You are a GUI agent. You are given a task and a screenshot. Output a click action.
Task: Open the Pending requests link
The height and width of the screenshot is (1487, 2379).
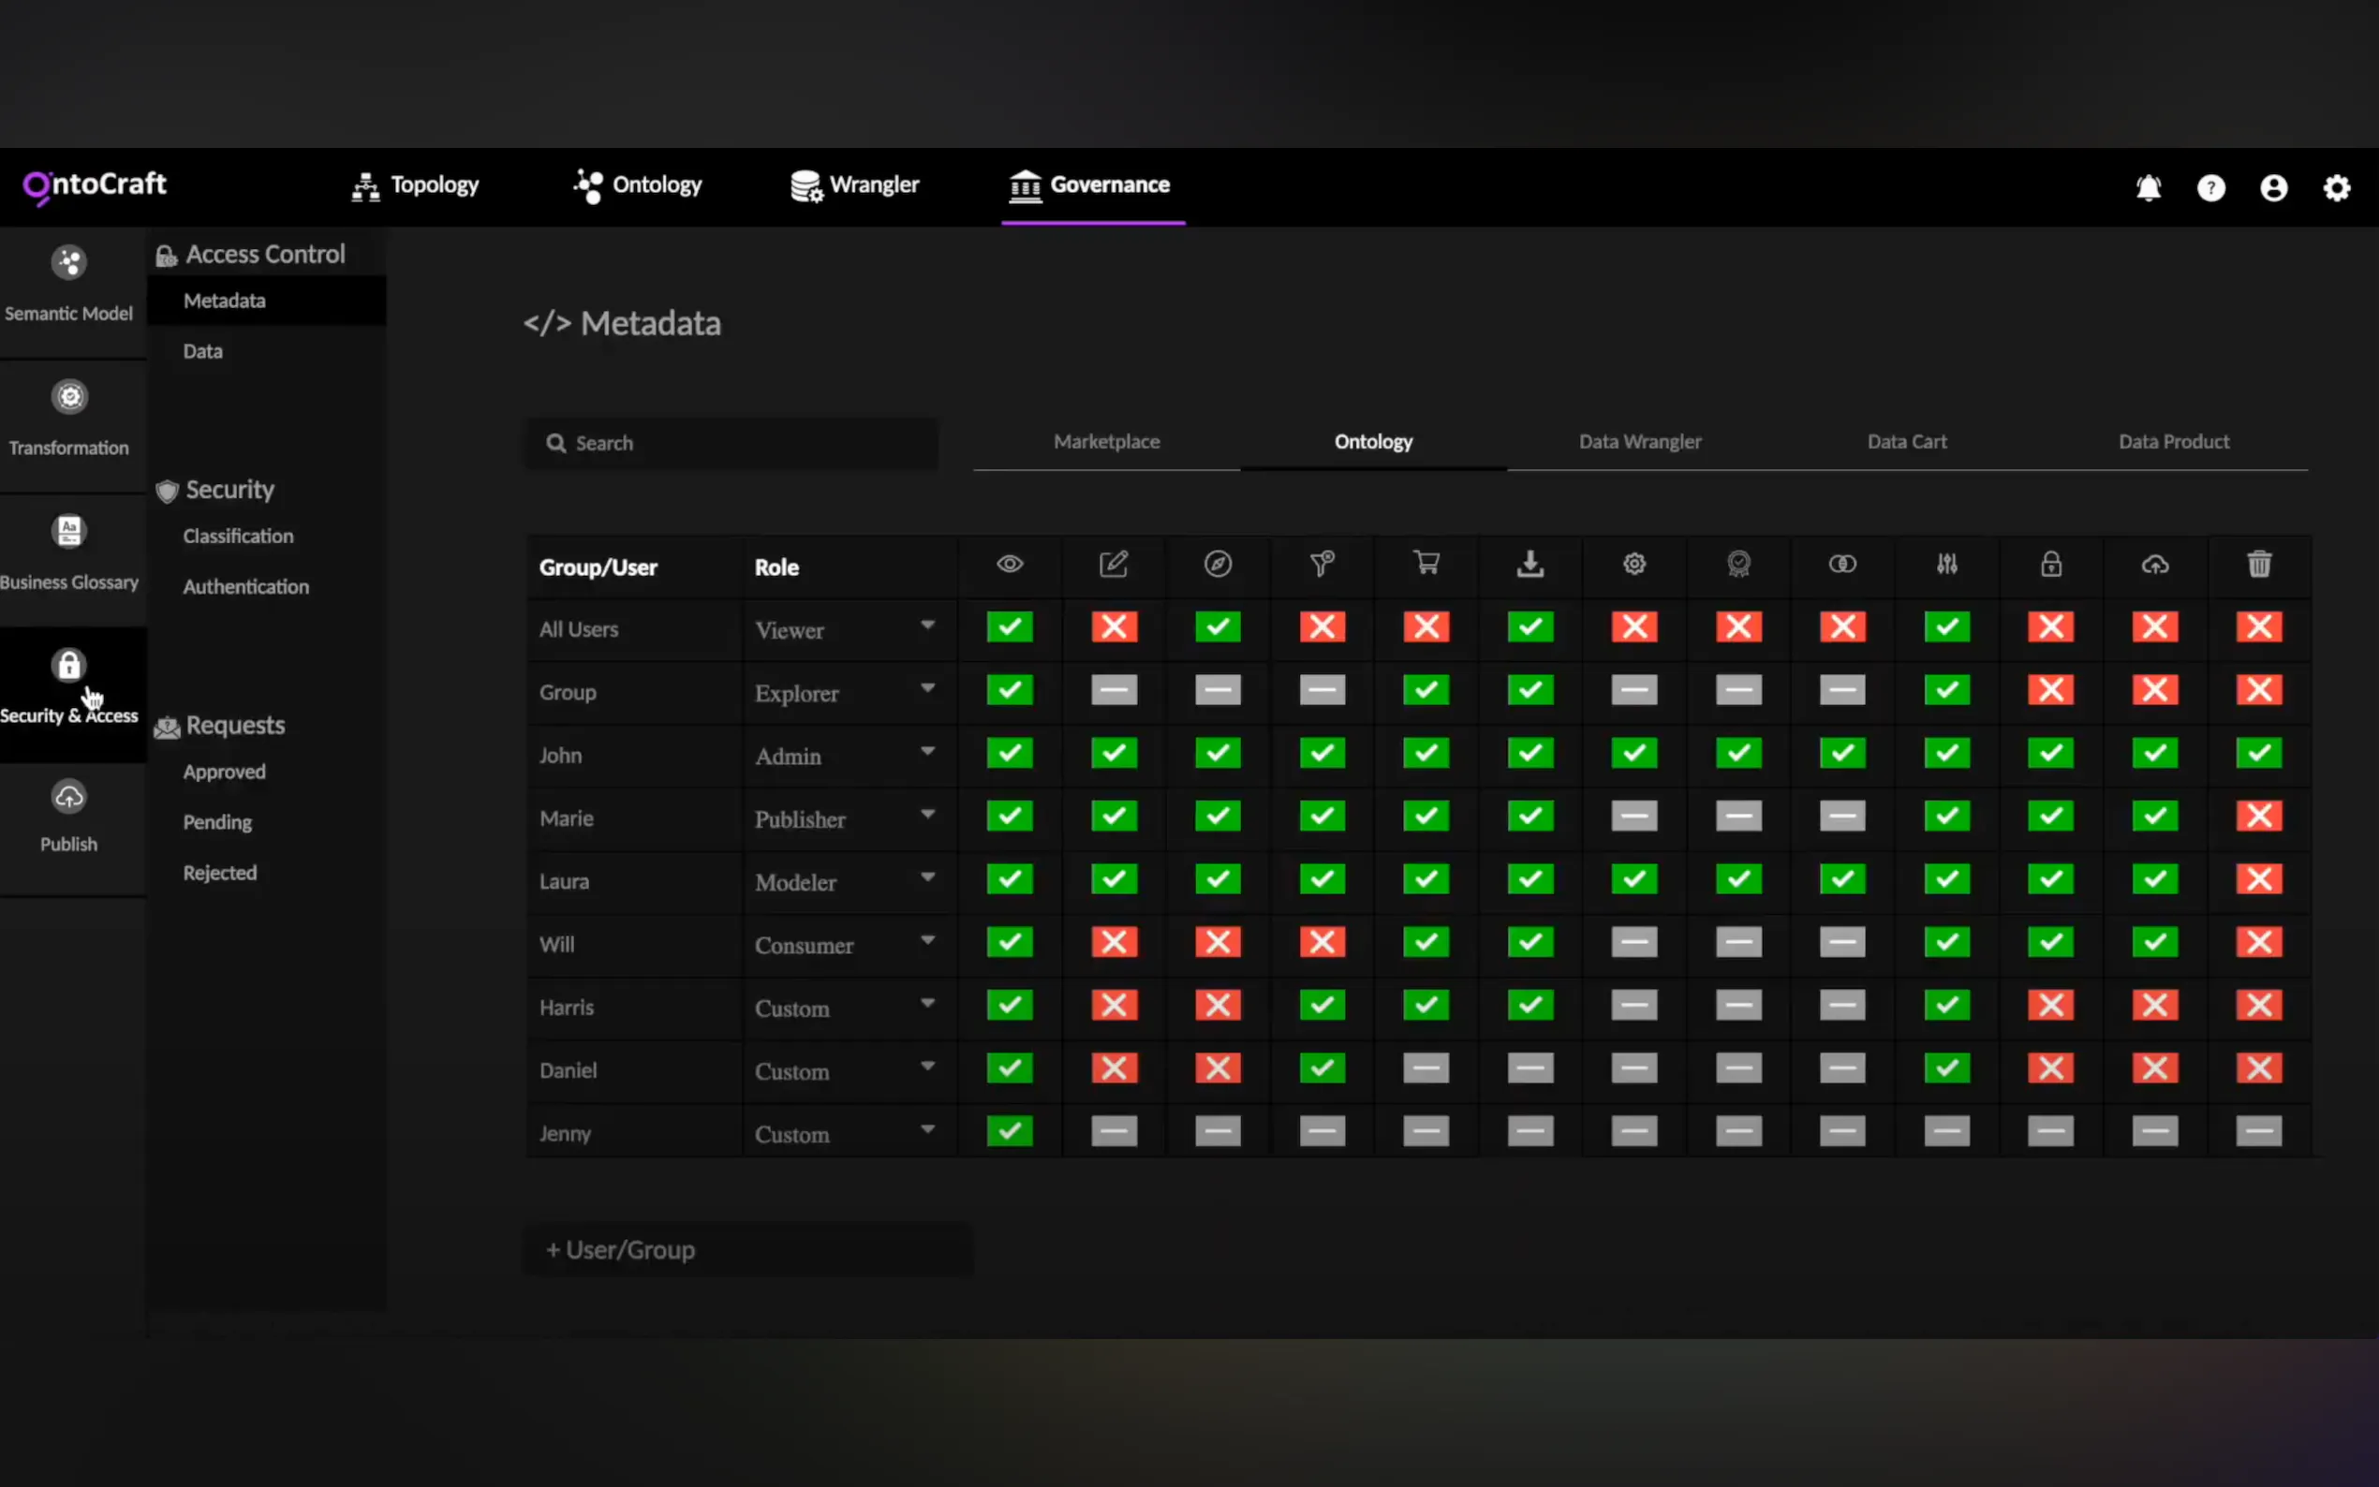[x=217, y=822]
